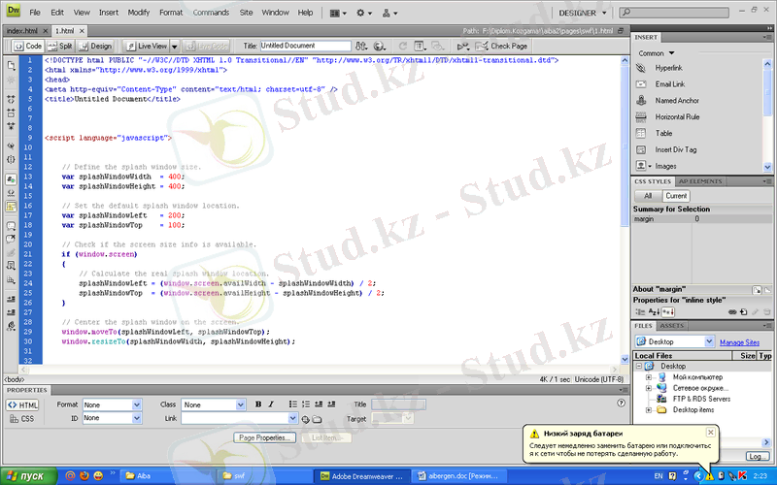Click the Hyperlink insert icon
The image size is (777, 485).
click(641, 68)
